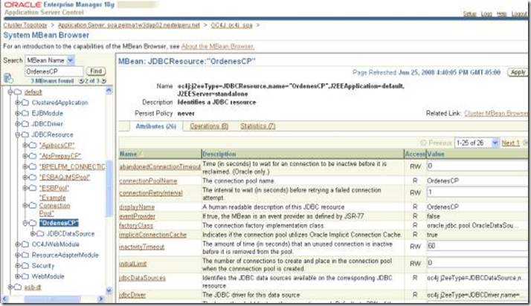Click the initialLimit value field
Image resolution: width=531 pixels, height=306 pixels.
pyautogui.click(x=477, y=263)
